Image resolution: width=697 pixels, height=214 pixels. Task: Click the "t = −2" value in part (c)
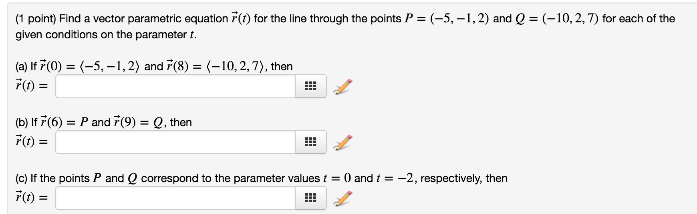pyautogui.click(x=394, y=178)
